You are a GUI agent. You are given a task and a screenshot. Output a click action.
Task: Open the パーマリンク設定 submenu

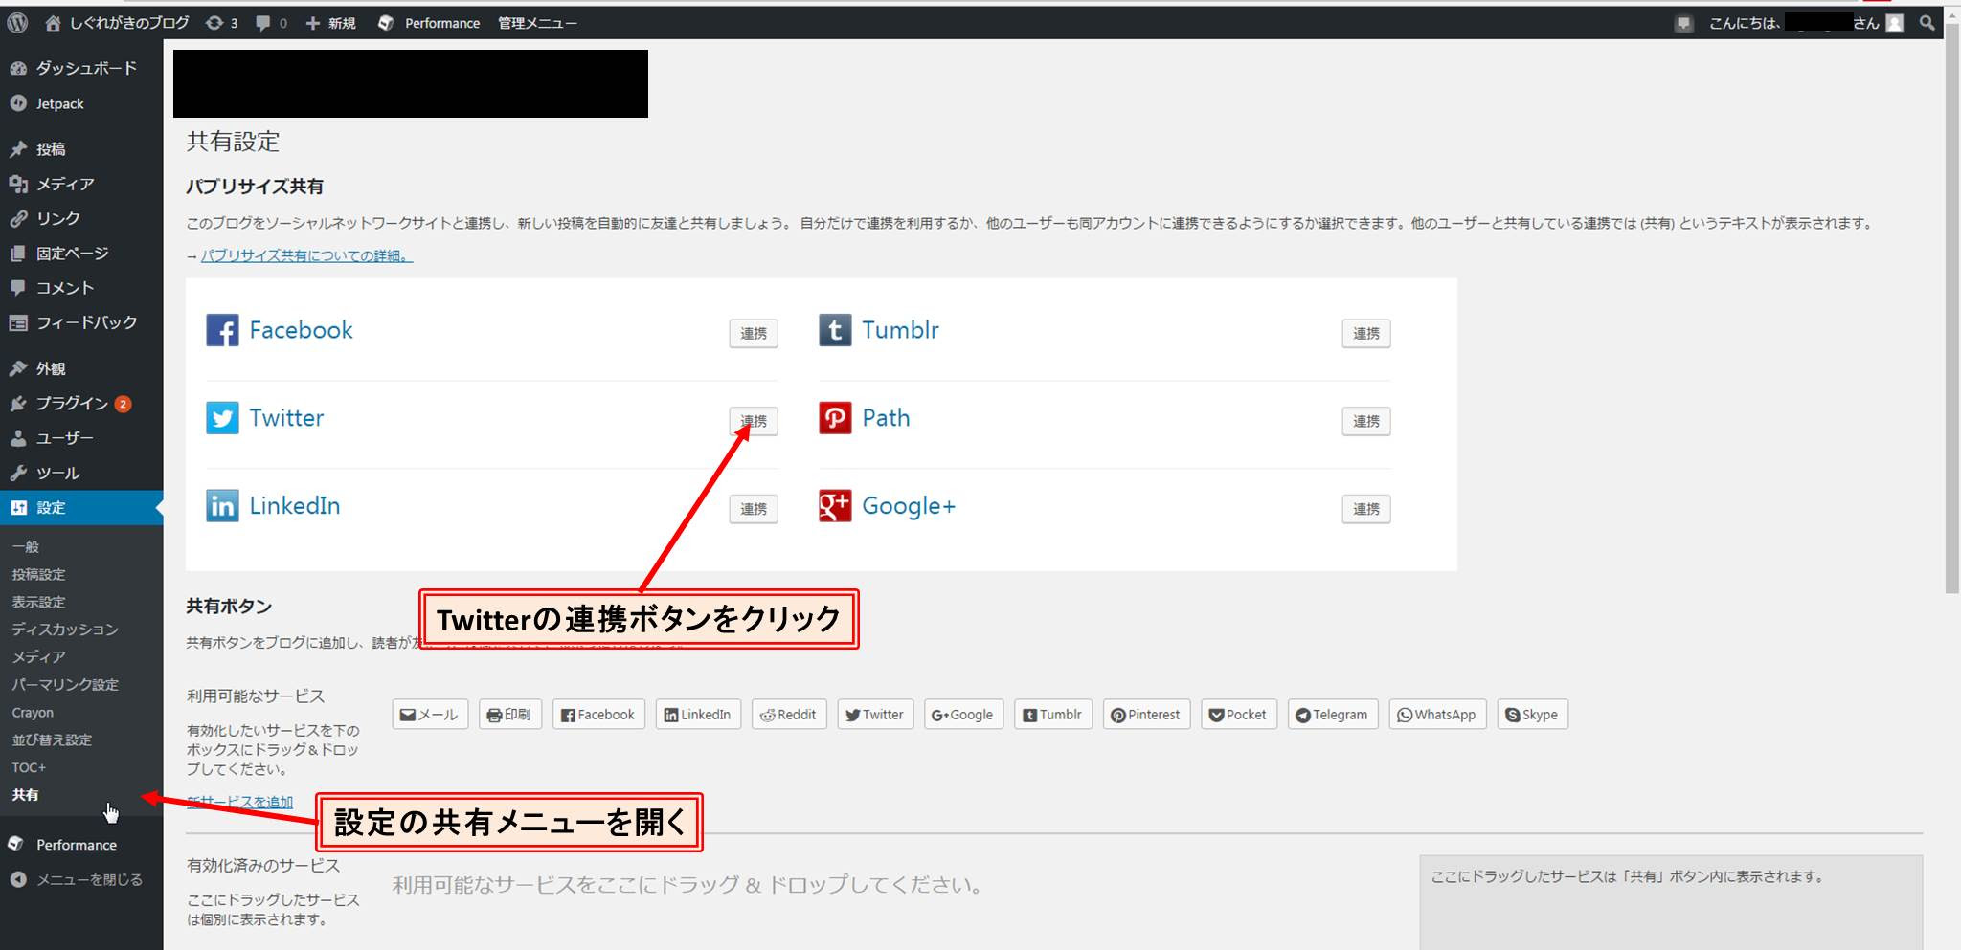click(x=65, y=685)
